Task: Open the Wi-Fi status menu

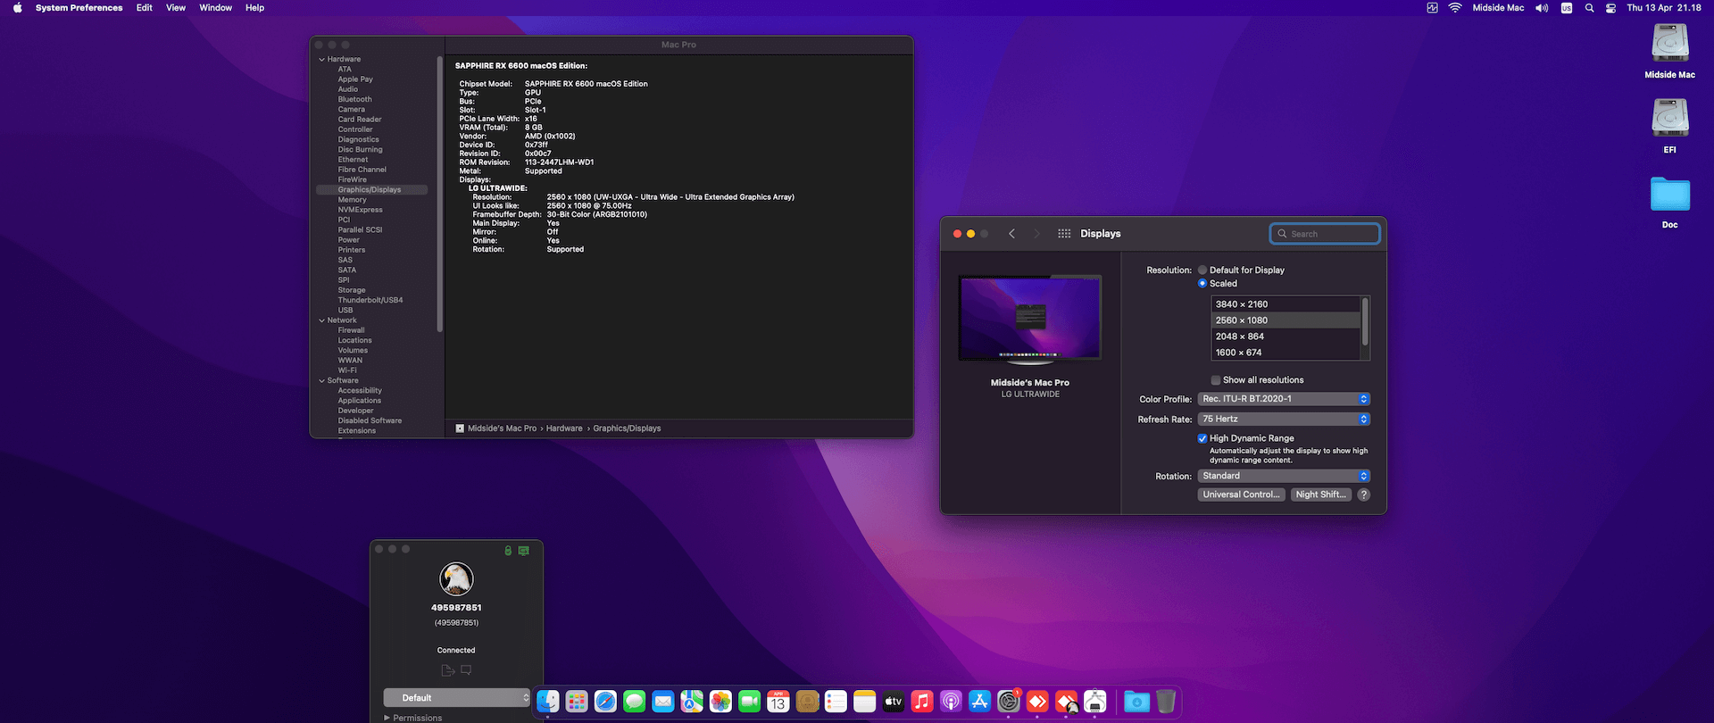Action: coord(1455,8)
